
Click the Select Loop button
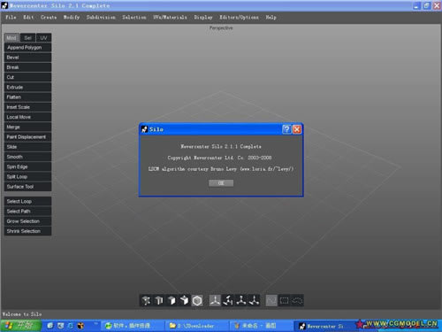pyautogui.click(x=28, y=201)
